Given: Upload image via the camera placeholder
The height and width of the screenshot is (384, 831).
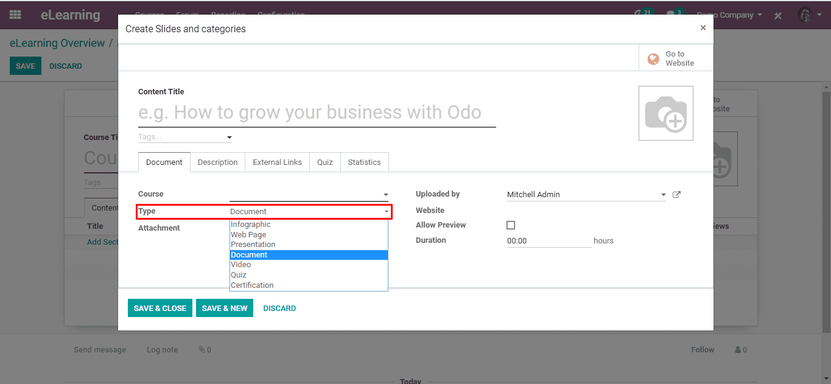Looking at the screenshot, I should pos(665,113).
